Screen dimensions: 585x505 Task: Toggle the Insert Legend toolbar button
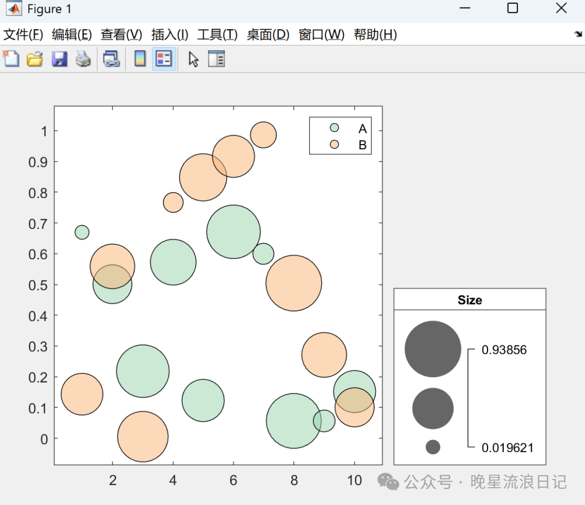coord(164,59)
